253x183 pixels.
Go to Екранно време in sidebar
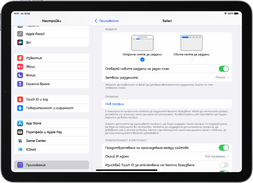[52, 84]
